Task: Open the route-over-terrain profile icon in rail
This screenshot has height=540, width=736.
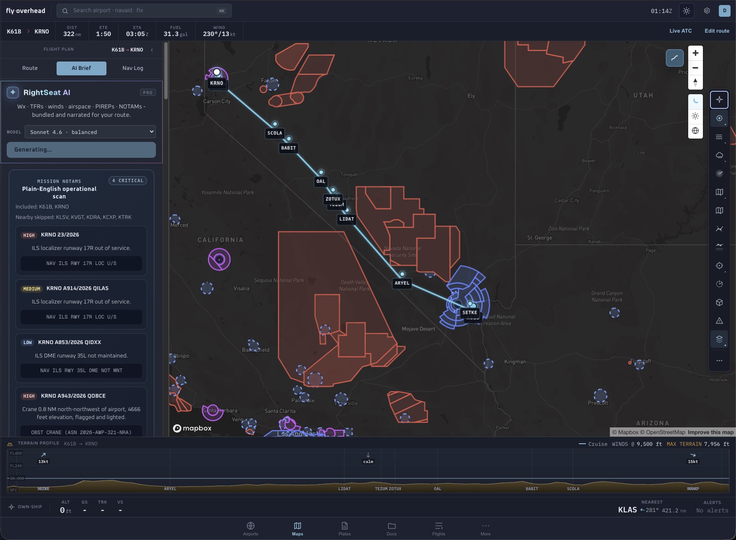Action: click(x=719, y=247)
